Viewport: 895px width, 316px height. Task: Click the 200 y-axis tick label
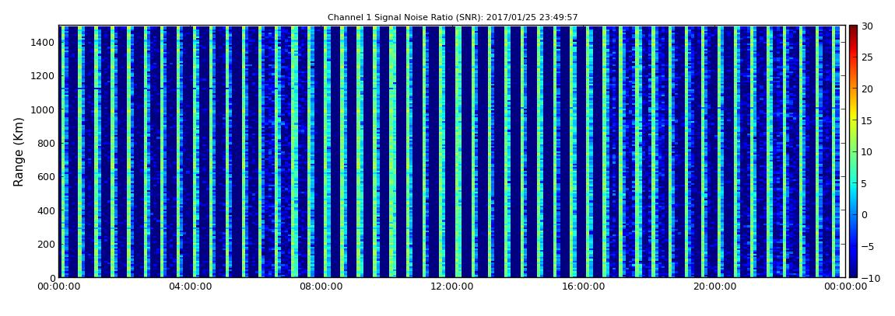pos(46,245)
